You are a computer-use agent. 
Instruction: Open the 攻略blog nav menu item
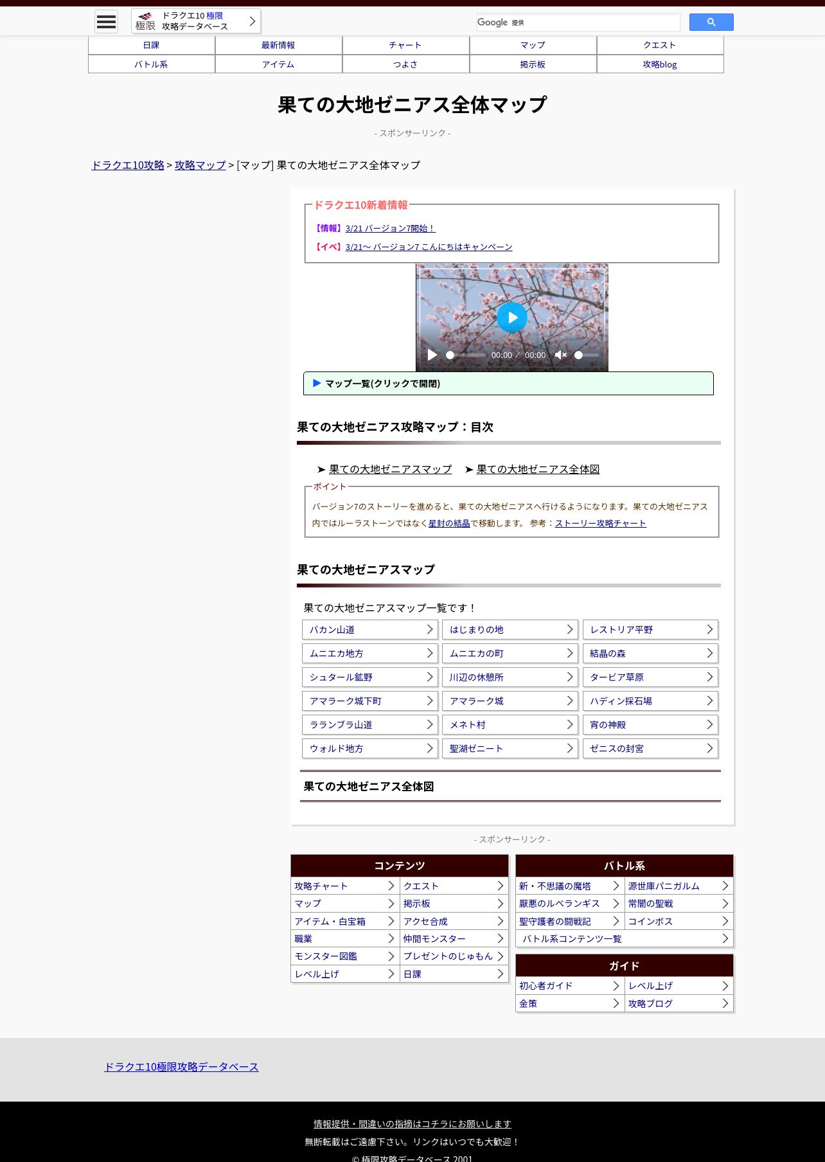pos(660,64)
